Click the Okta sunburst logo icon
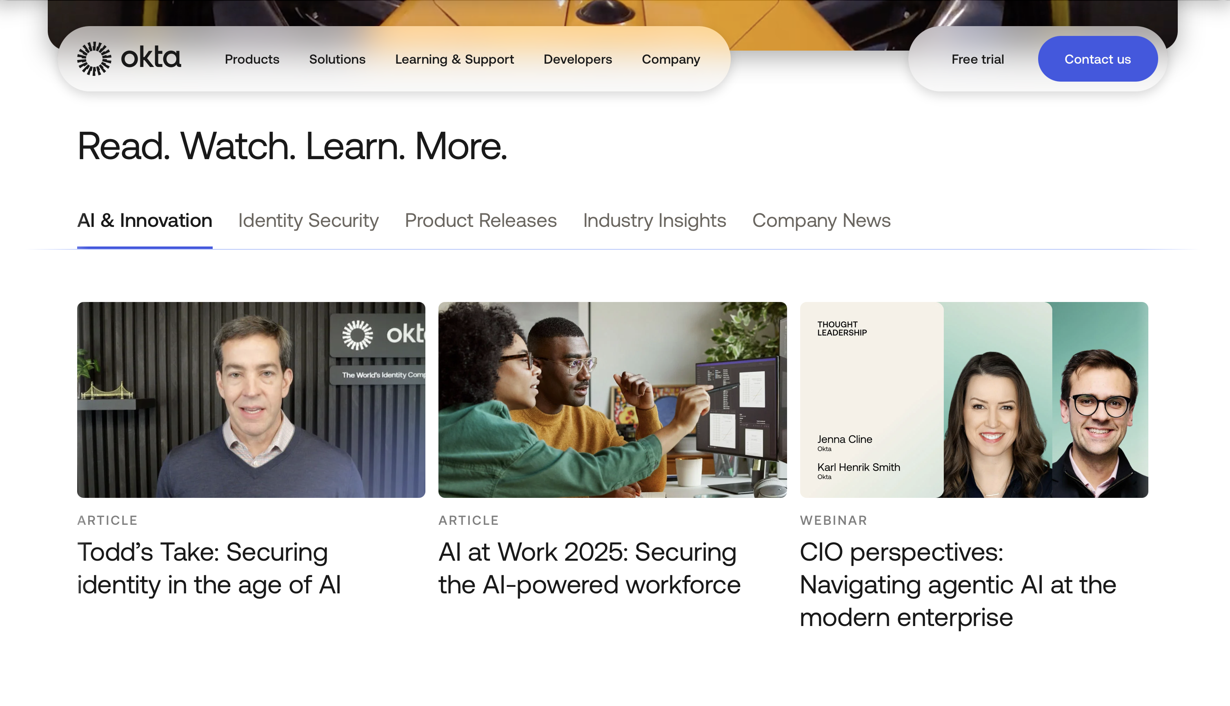 click(x=94, y=59)
